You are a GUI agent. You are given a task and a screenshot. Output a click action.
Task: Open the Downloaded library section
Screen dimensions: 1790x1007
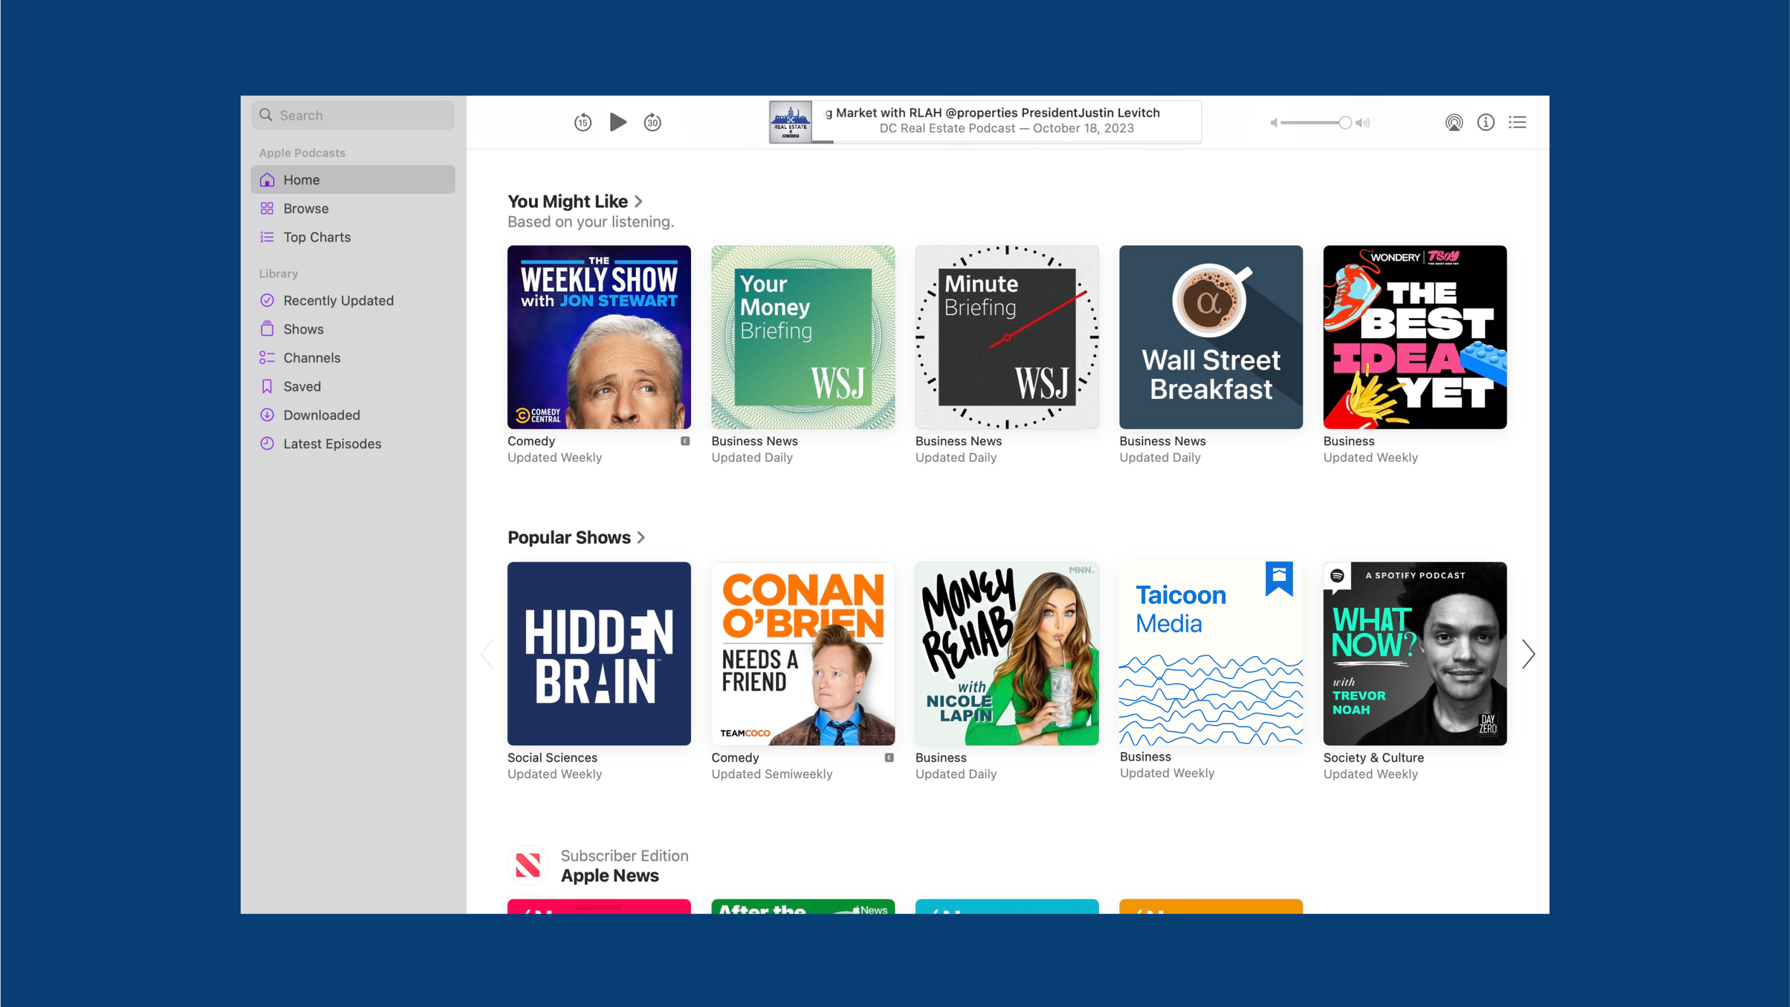coord(321,415)
